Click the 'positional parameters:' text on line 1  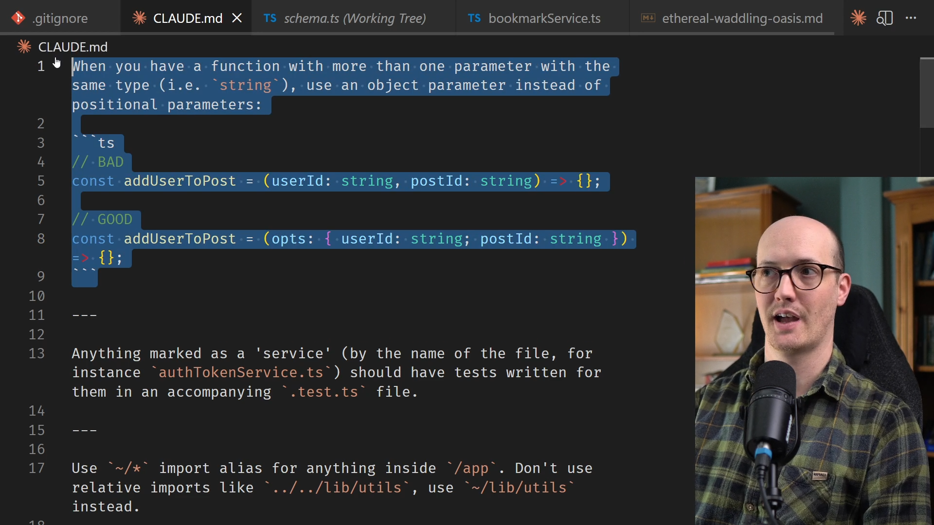(x=167, y=105)
